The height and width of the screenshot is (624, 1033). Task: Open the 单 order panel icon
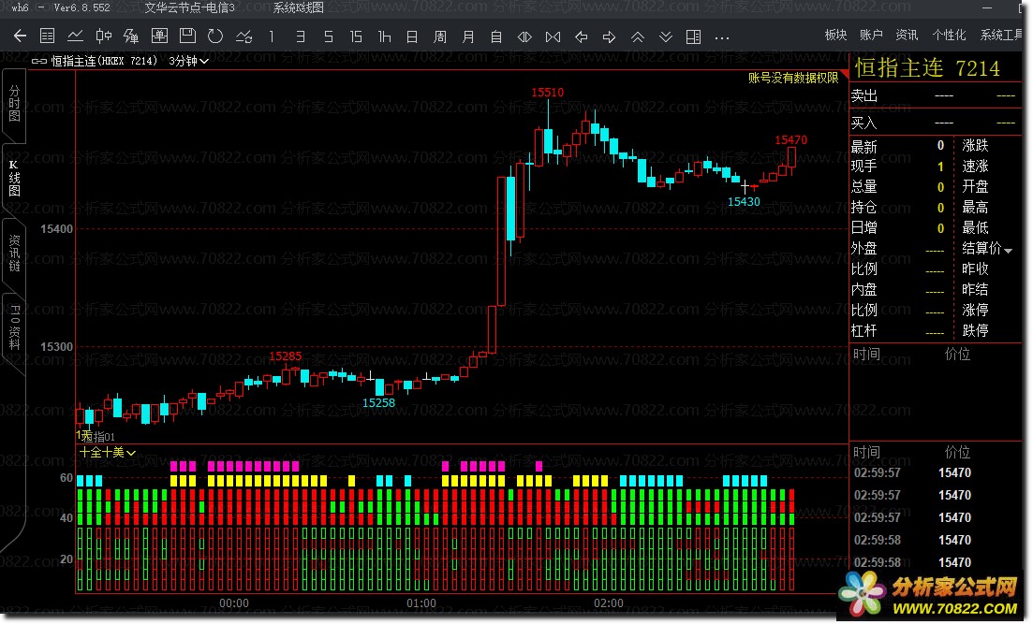pyautogui.click(x=159, y=36)
